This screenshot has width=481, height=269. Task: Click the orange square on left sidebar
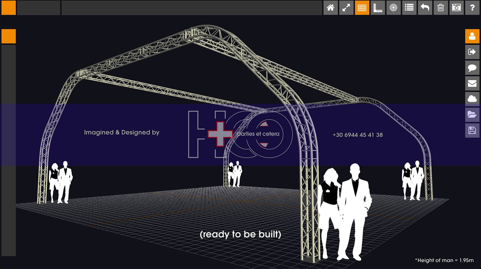pyautogui.click(x=9, y=36)
